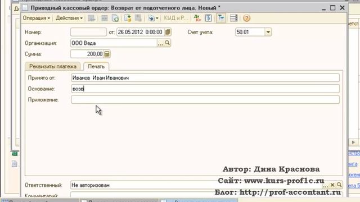360x202 pixels.
Task: Open the calendar picker next to date
Action: (x=168, y=32)
